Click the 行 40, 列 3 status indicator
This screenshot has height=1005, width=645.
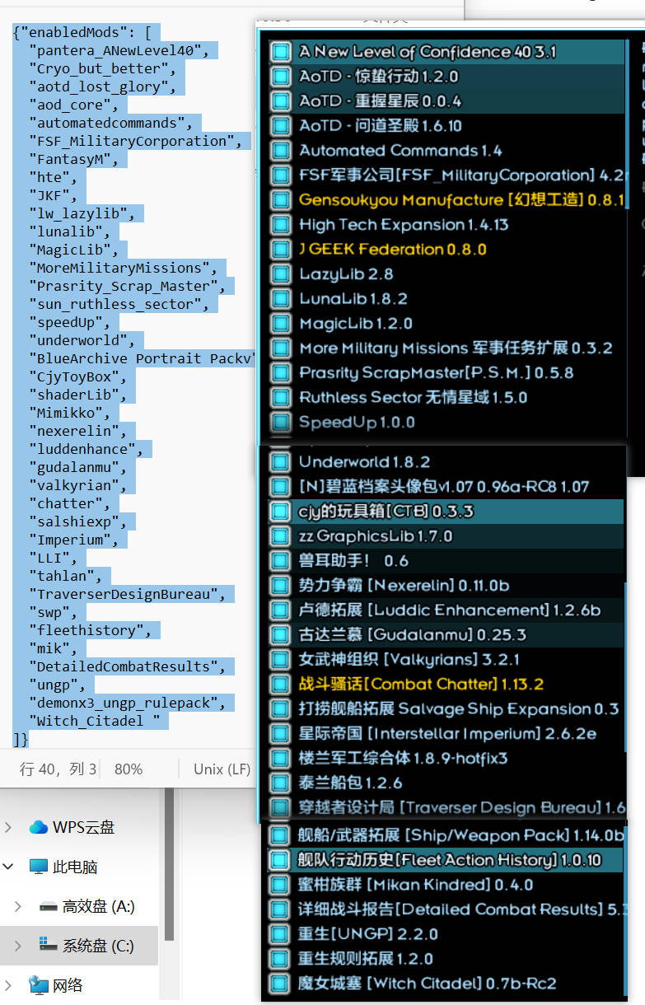(x=58, y=769)
